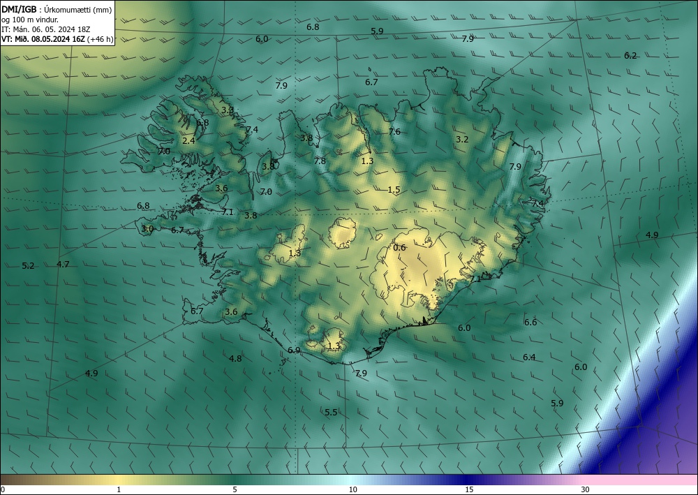Click the 6.6 value off the southeast coast
The width and height of the screenshot is (698, 495).
(x=530, y=323)
